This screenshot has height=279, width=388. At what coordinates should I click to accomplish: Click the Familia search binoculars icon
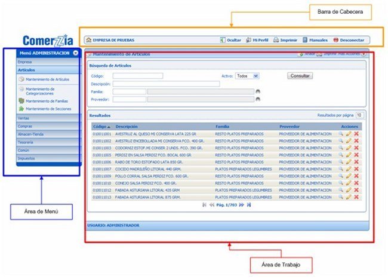point(258,91)
